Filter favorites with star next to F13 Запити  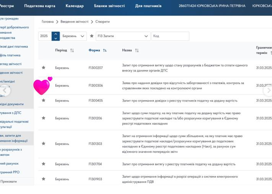(92, 36)
